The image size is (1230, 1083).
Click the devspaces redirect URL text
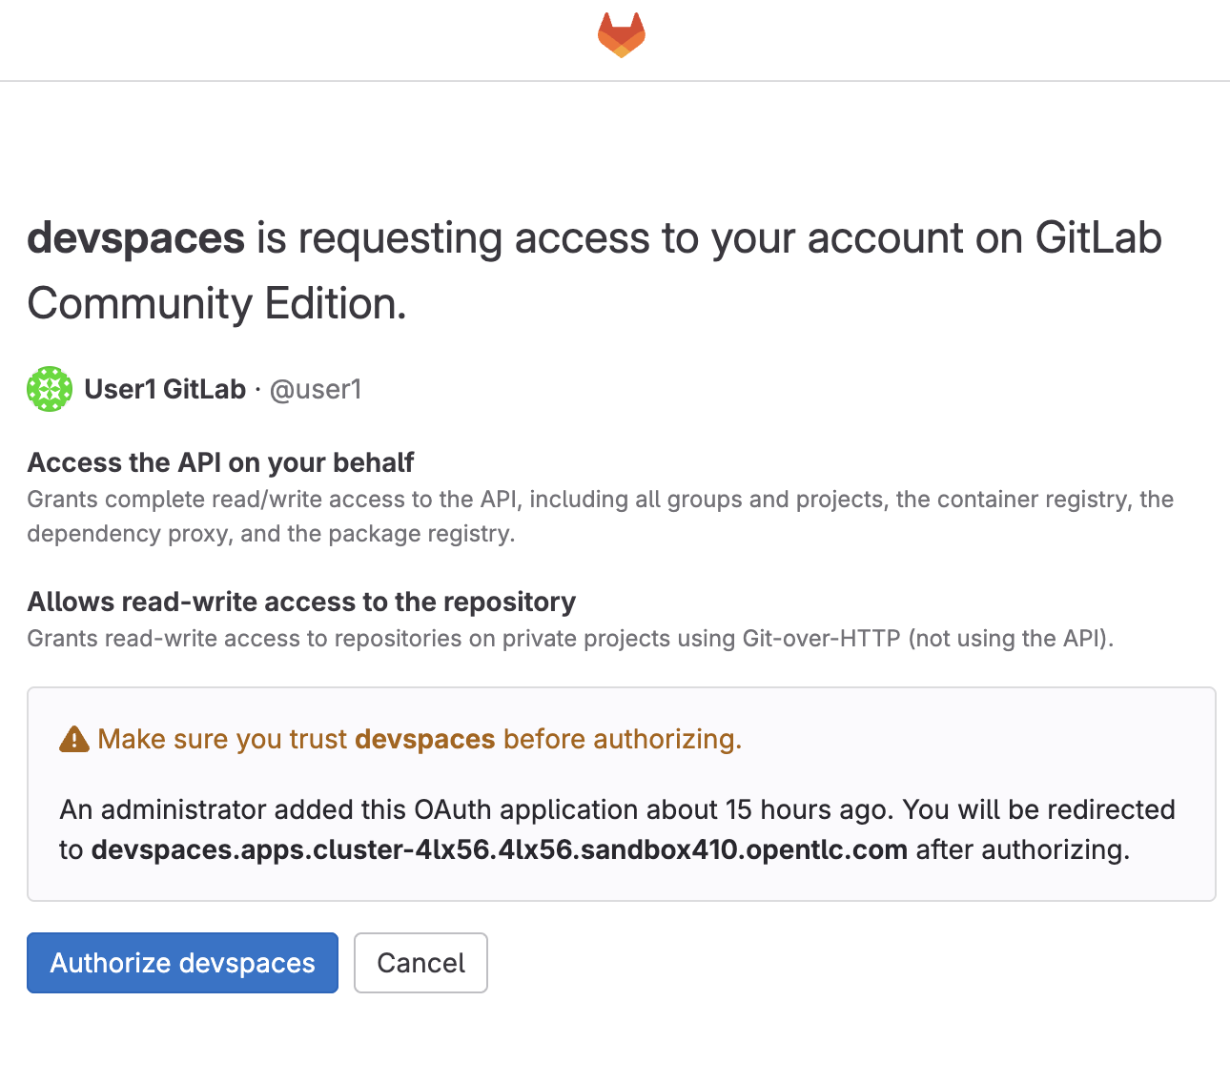(499, 848)
